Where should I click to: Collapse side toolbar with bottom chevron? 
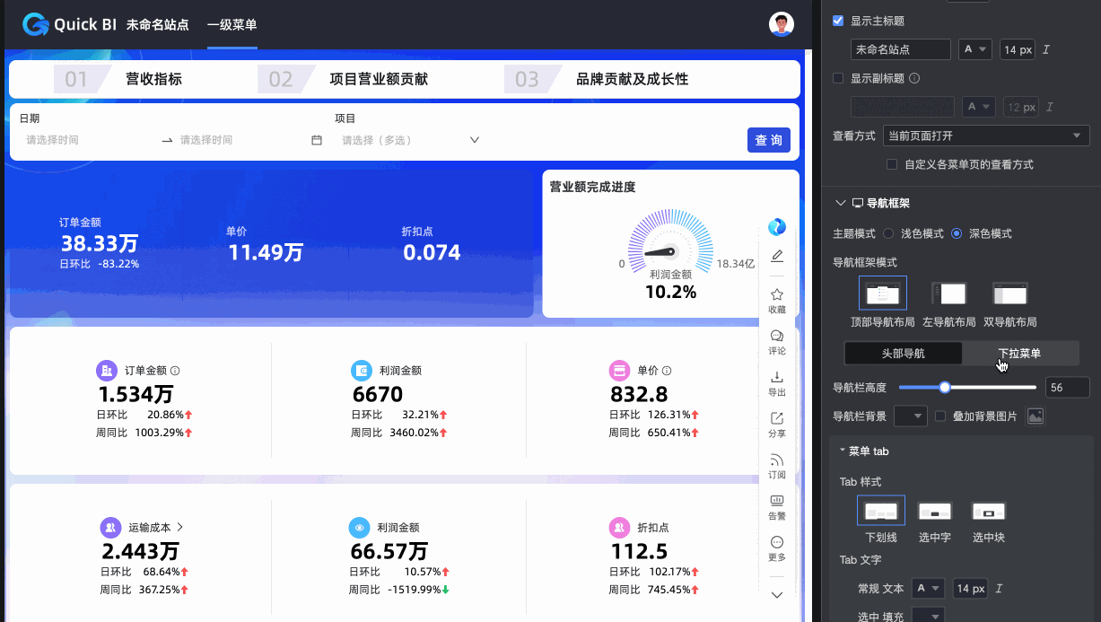coord(777,594)
